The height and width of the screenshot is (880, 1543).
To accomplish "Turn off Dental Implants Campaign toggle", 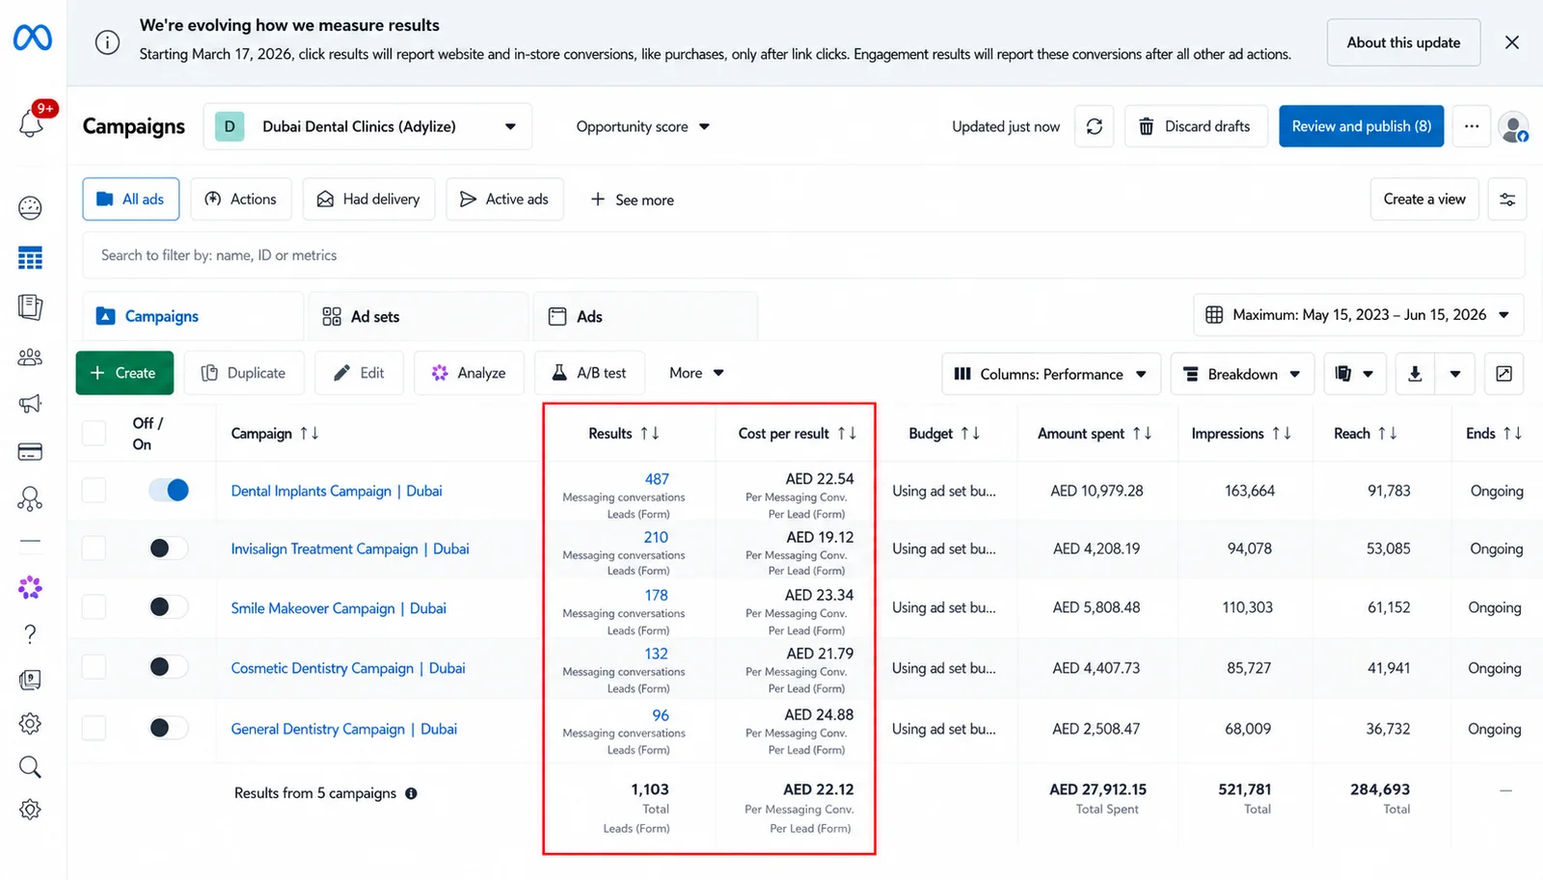I will click(x=169, y=491).
